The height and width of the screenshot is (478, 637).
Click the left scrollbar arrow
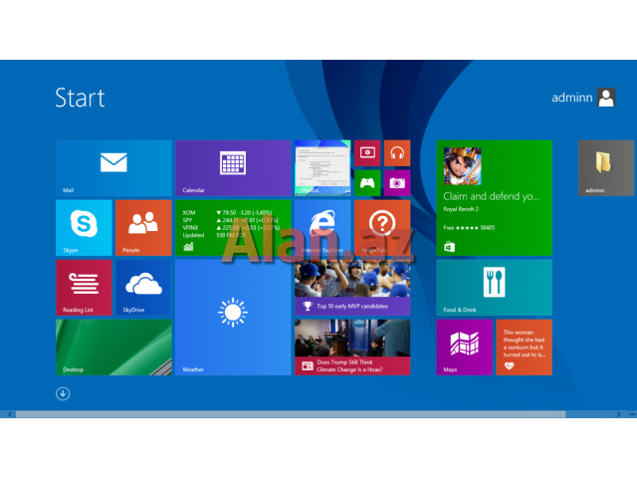[x=9, y=414]
